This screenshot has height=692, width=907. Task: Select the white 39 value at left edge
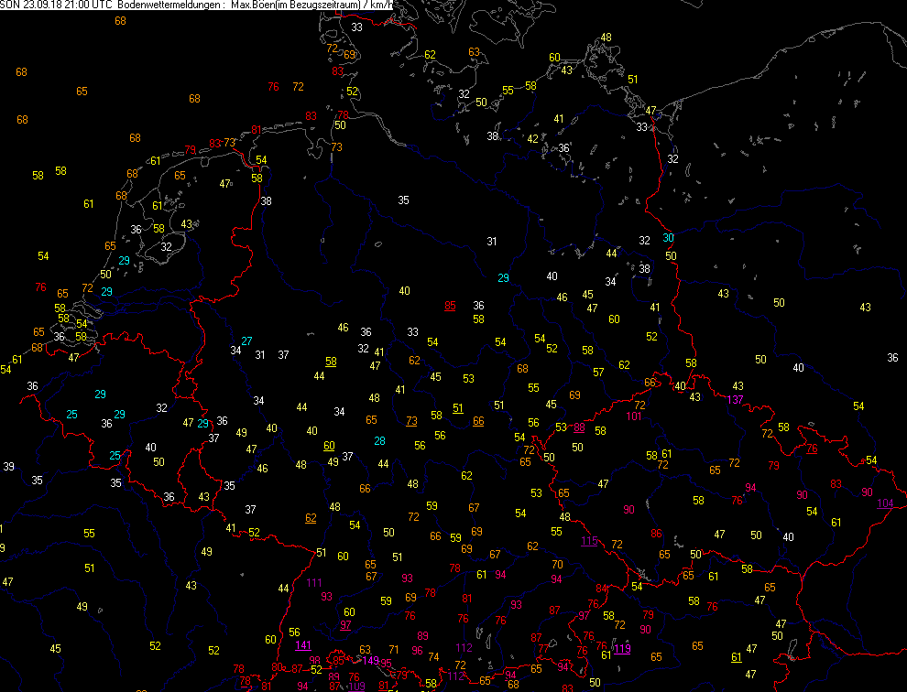click(8, 467)
